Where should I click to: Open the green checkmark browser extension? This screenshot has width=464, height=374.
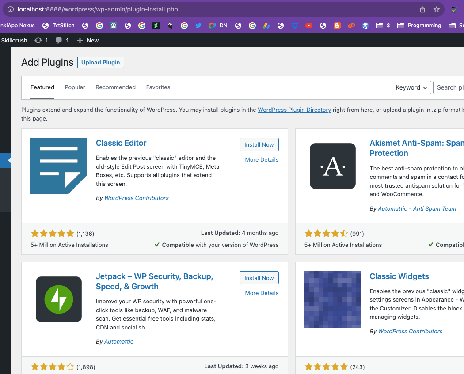click(454, 9)
